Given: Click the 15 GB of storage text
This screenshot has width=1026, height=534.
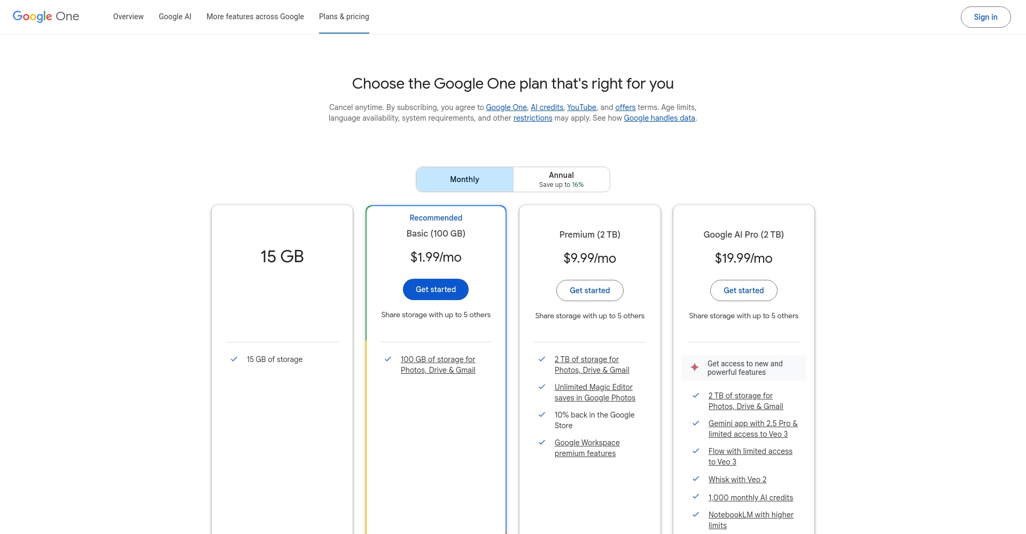Looking at the screenshot, I should tap(275, 359).
